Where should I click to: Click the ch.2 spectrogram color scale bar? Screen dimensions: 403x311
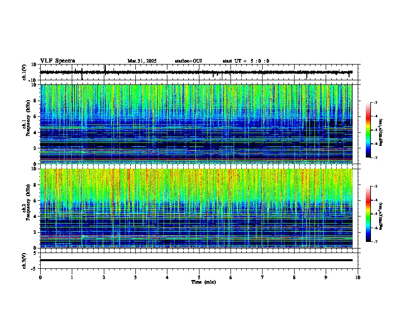tap(368, 214)
